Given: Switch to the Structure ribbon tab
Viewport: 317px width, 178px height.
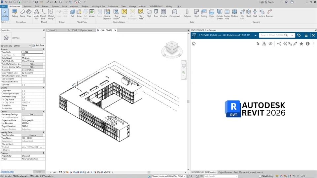Looking at the screenshot, I should [27, 7].
